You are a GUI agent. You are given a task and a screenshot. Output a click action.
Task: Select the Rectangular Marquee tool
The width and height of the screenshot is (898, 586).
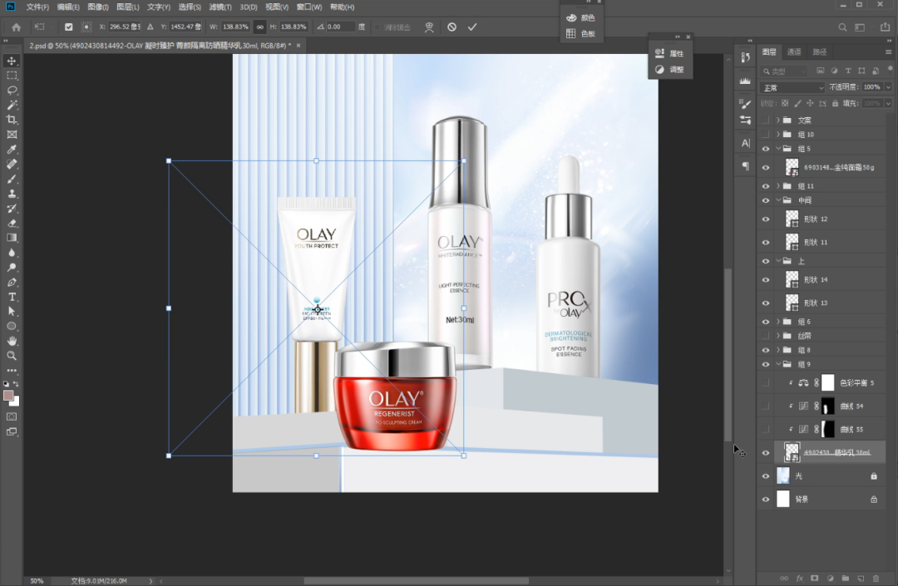coord(12,76)
